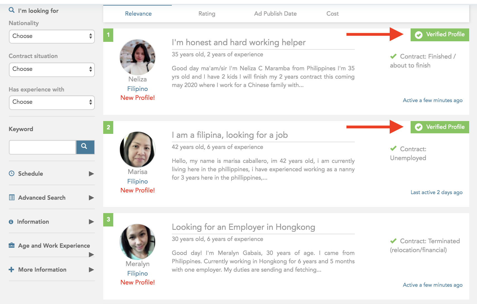
Task: Sort results by Cost tab
Action: (x=333, y=14)
